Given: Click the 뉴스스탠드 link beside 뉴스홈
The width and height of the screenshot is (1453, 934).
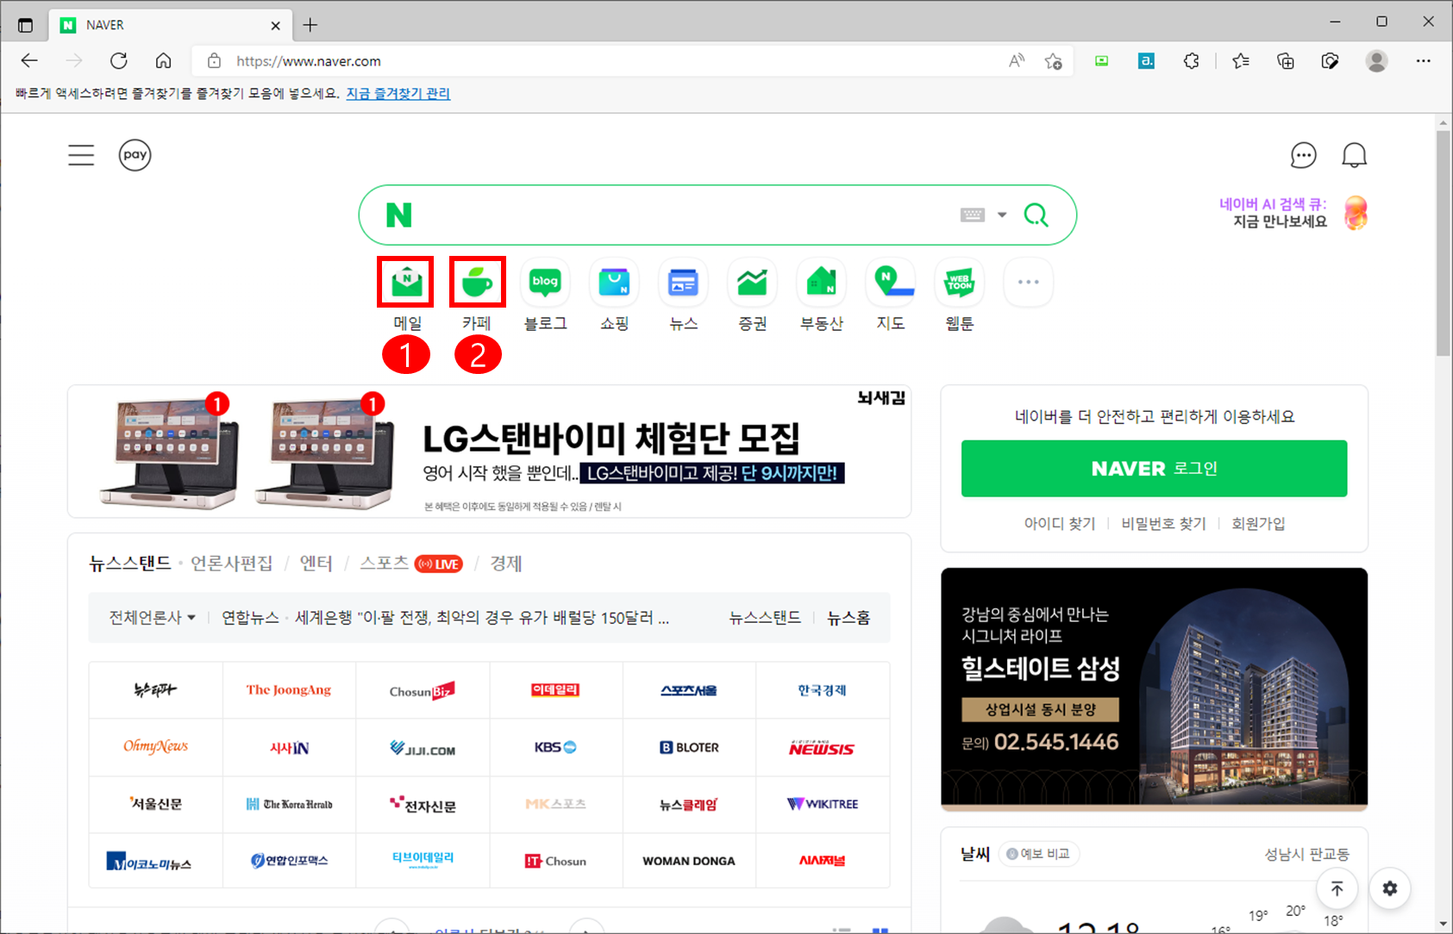Looking at the screenshot, I should [765, 618].
